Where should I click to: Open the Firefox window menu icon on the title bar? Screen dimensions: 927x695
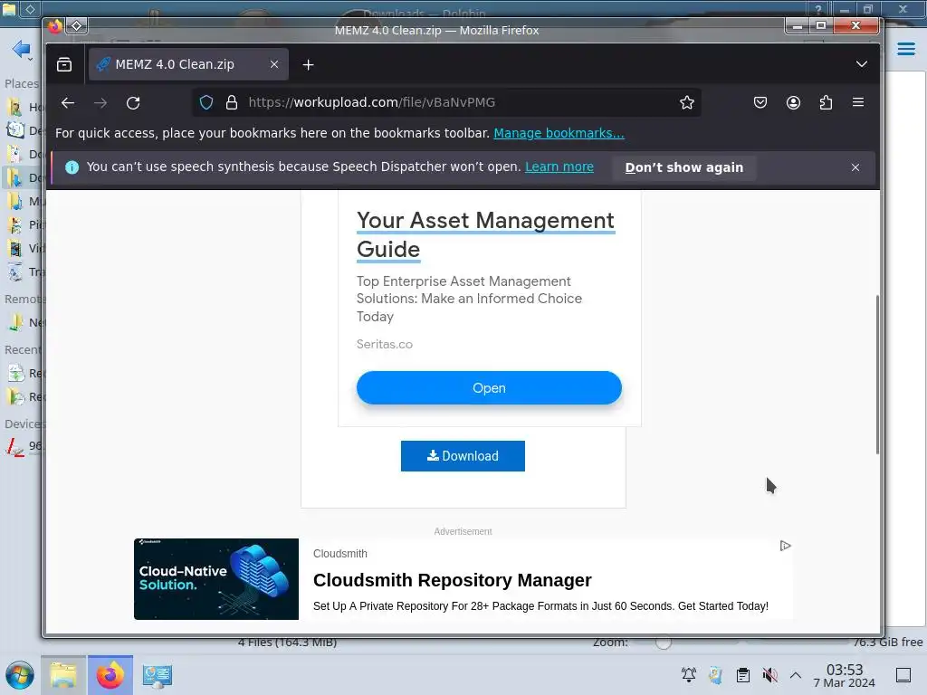point(77,25)
